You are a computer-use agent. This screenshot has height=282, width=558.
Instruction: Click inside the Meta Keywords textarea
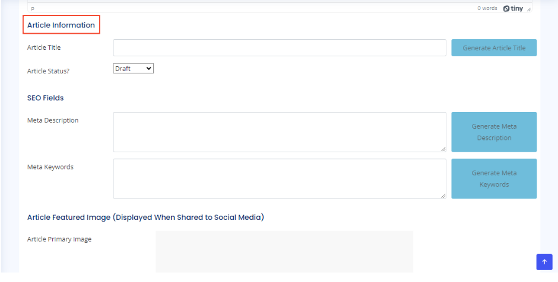(x=280, y=178)
